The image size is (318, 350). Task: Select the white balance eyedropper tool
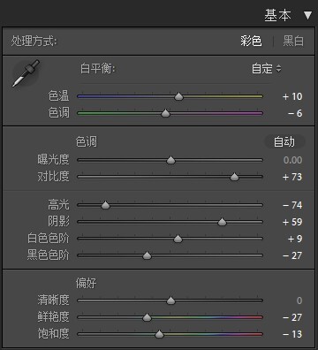[26, 73]
